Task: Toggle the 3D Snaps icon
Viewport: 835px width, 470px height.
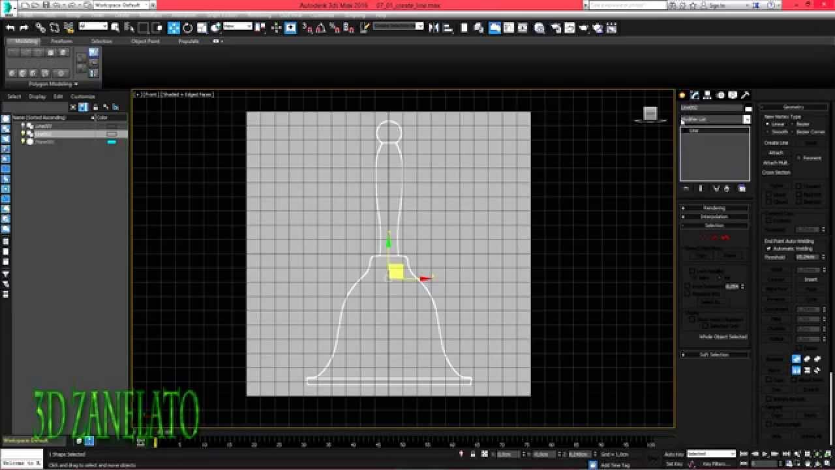Action: [307, 27]
